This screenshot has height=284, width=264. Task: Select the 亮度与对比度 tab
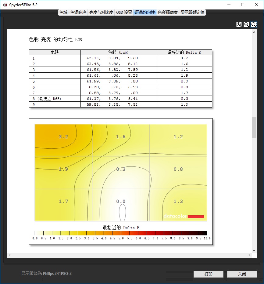(x=101, y=12)
